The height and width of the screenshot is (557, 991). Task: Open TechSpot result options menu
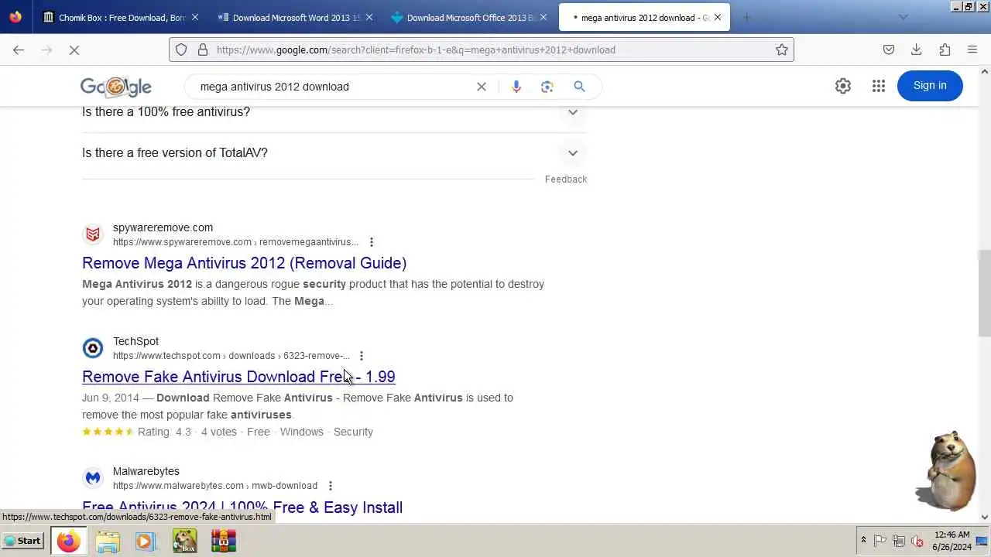[362, 356]
